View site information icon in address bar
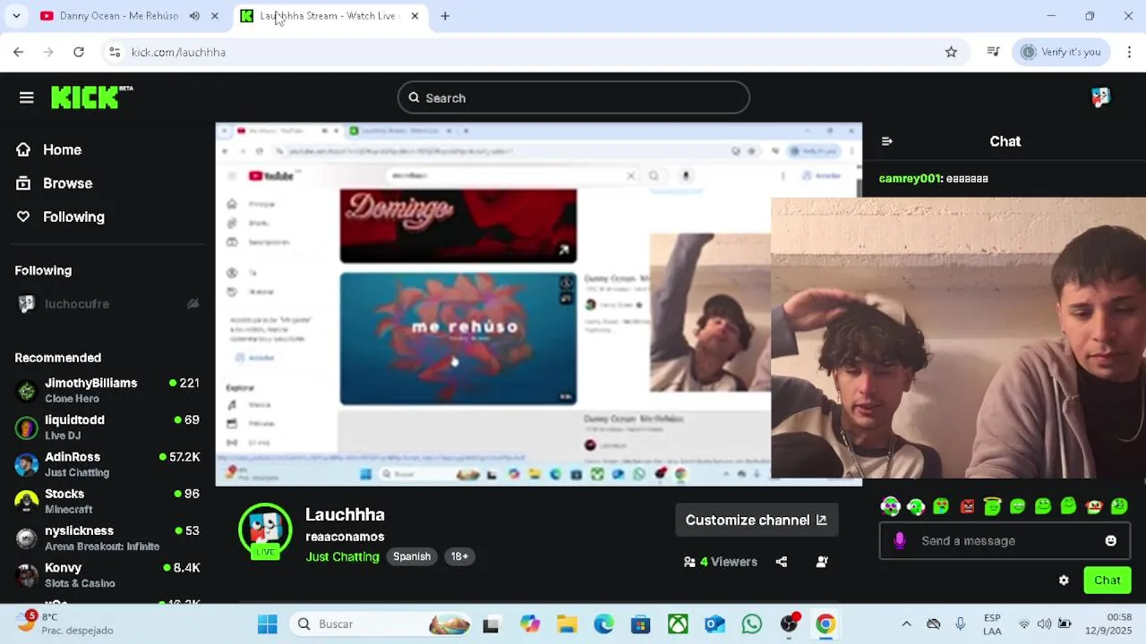Image resolution: width=1146 pixels, height=644 pixels. click(x=115, y=52)
